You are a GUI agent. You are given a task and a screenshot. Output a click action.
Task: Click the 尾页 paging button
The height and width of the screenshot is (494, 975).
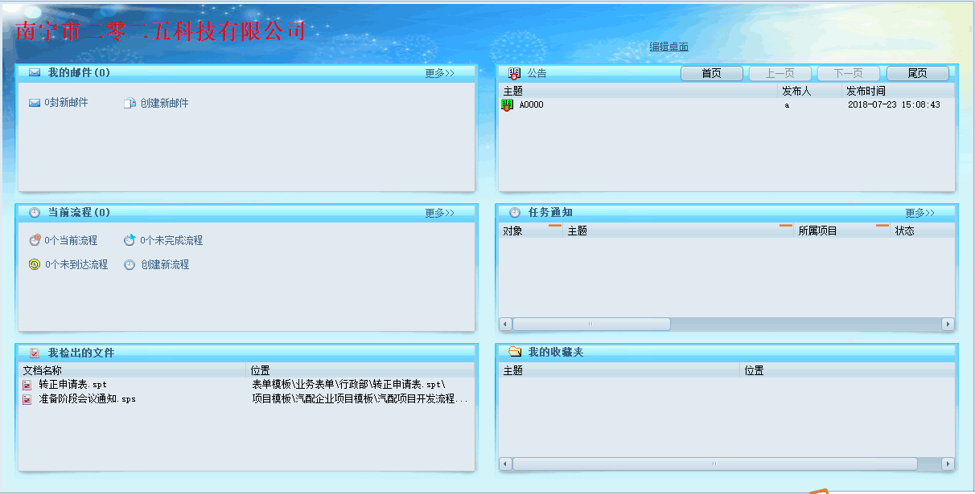[917, 72]
